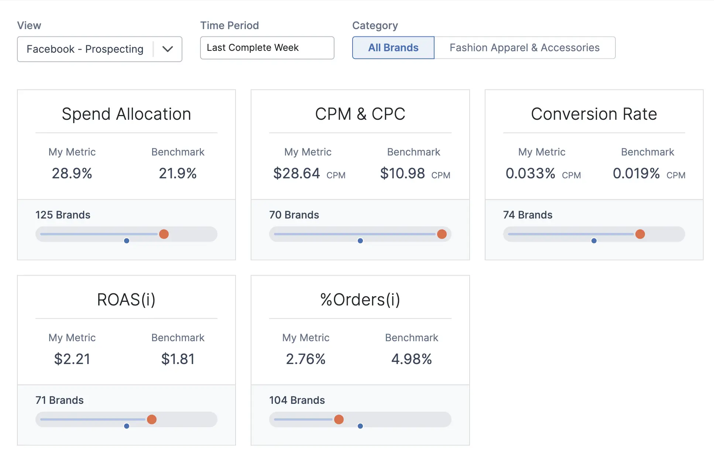Click the orange marker on Spend Allocation slider

(164, 234)
